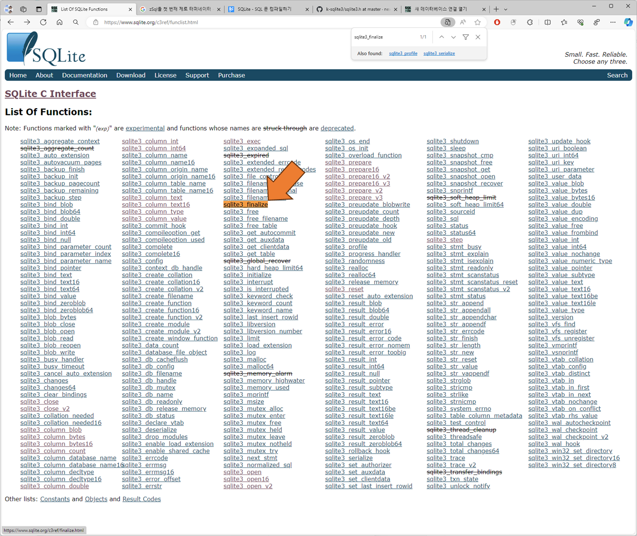Switch to the zSql Google search tab
The height and width of the screenshot is (536, 637).
[x=180, y=9]
